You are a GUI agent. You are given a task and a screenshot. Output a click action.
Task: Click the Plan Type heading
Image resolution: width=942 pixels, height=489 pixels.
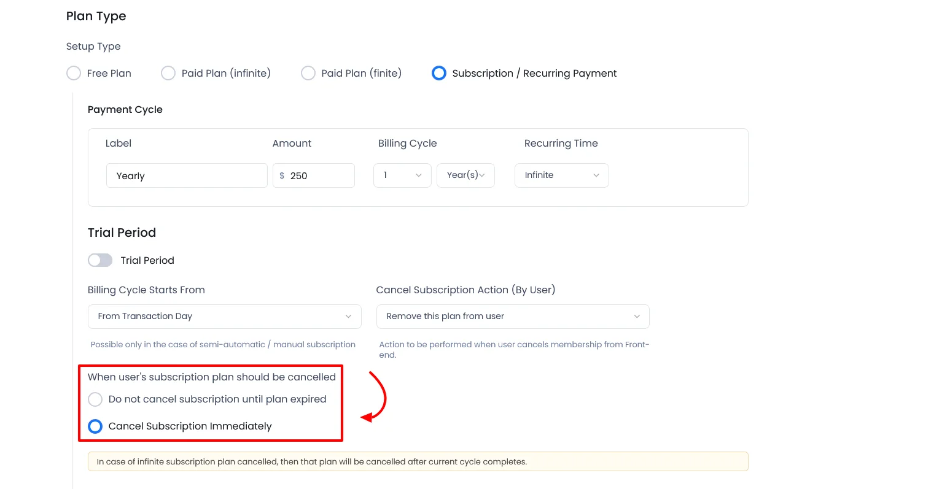96,17
